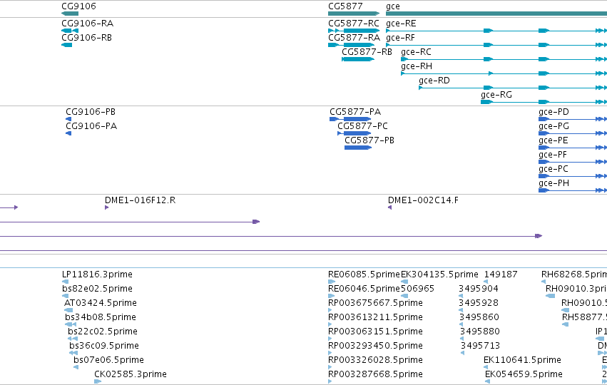
Task: Click transcript CG5877-RC label
Action: pyautogui.click(x=354, y=24)
